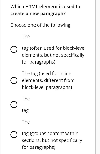Choose the inline elements answer radio button
100x154 pixels.
pyautogui.click(x=14, y=80)
